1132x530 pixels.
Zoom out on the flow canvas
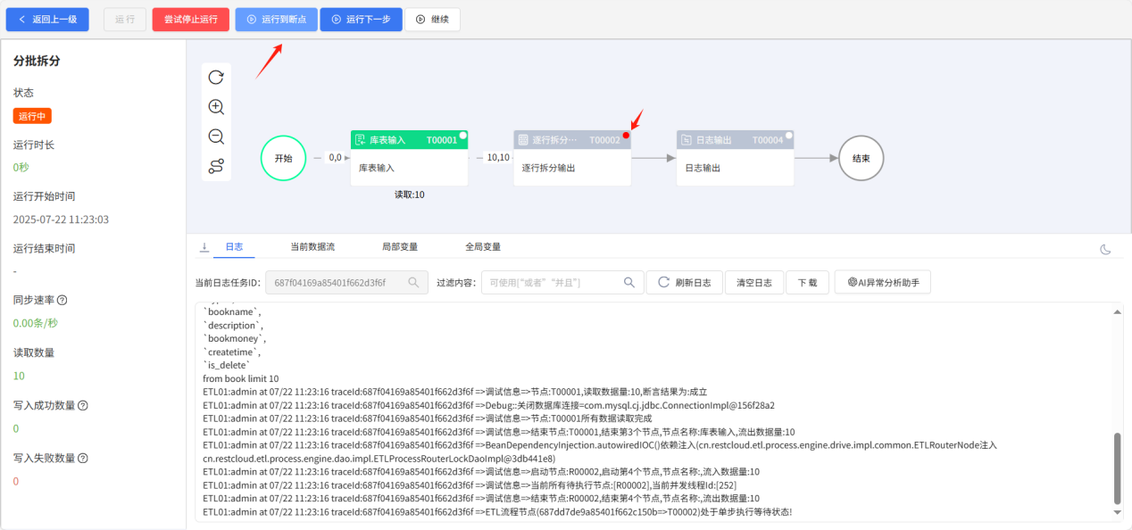(216, 137)
